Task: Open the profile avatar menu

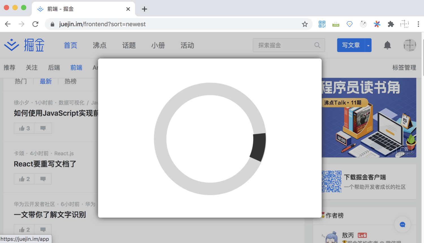Action: (x=409, y=45)
